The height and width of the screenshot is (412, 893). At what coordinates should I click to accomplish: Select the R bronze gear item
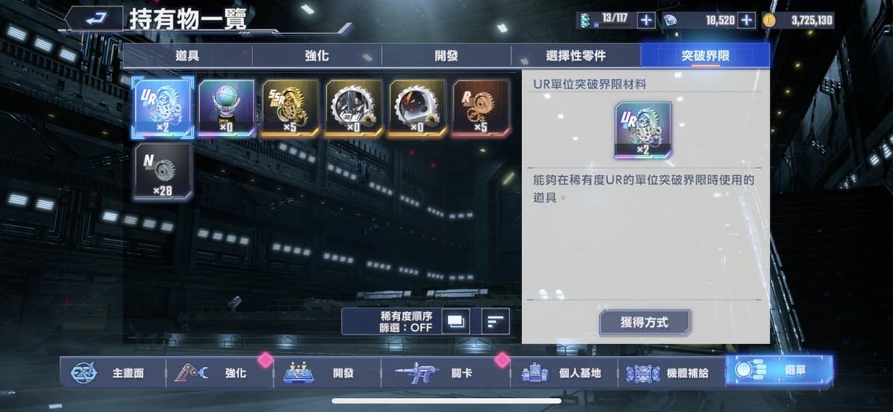coord(481,108)
